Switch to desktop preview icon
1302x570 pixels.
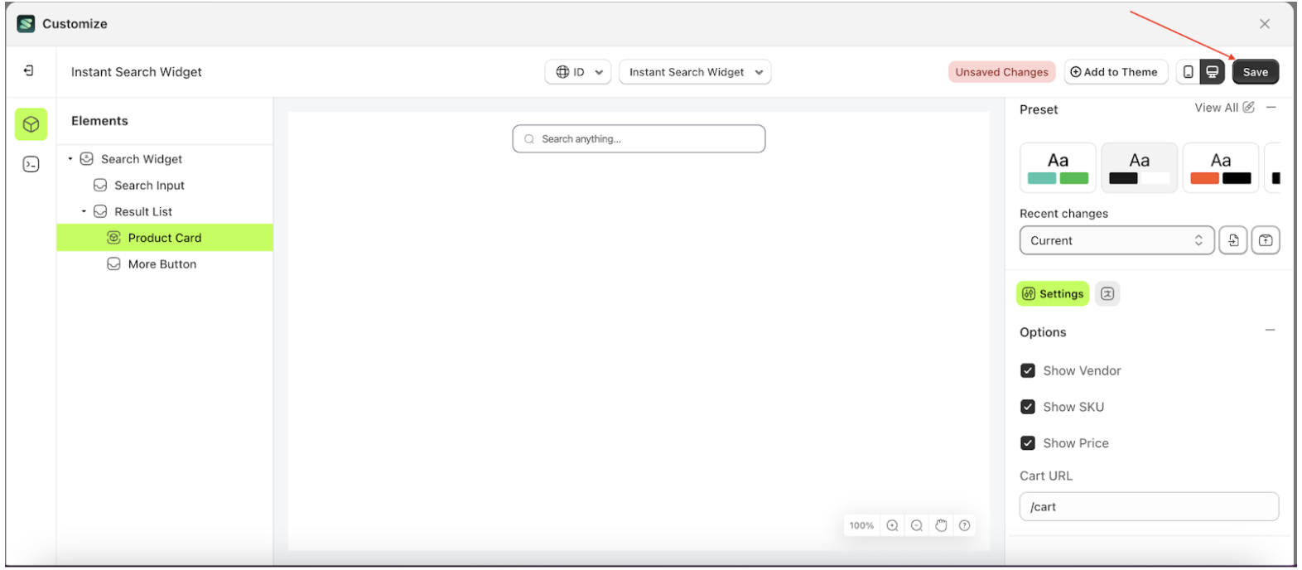coord(1212,72)
